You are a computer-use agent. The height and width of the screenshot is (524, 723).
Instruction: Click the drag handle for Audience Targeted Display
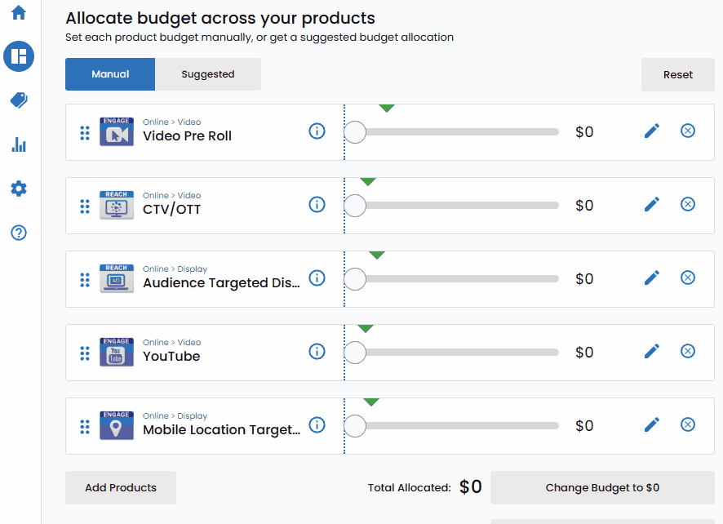tap(85, 279)
